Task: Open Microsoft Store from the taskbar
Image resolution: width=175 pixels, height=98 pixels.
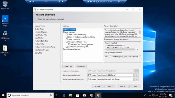Action: click(77, 95)
